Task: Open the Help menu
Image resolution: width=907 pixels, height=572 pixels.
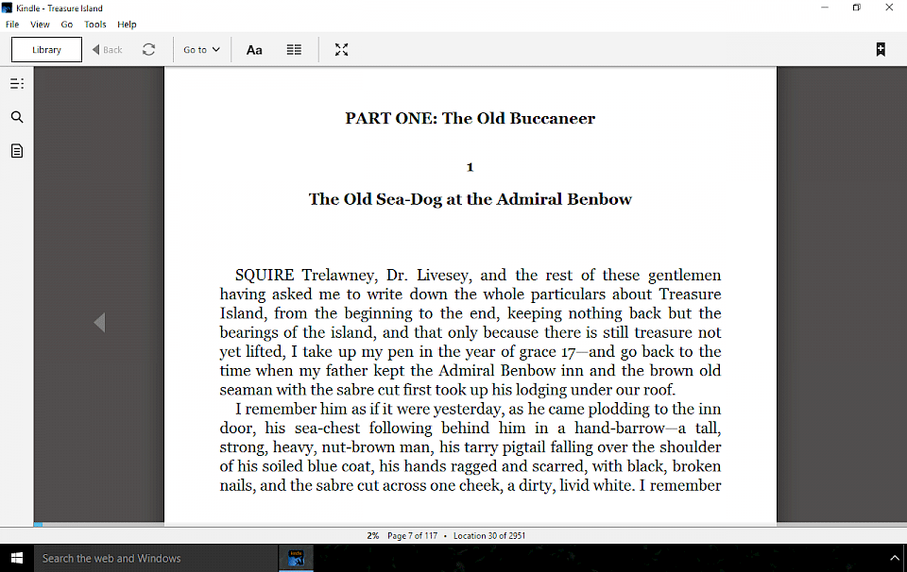Action: pyautogui.click(x=127, y=25)
